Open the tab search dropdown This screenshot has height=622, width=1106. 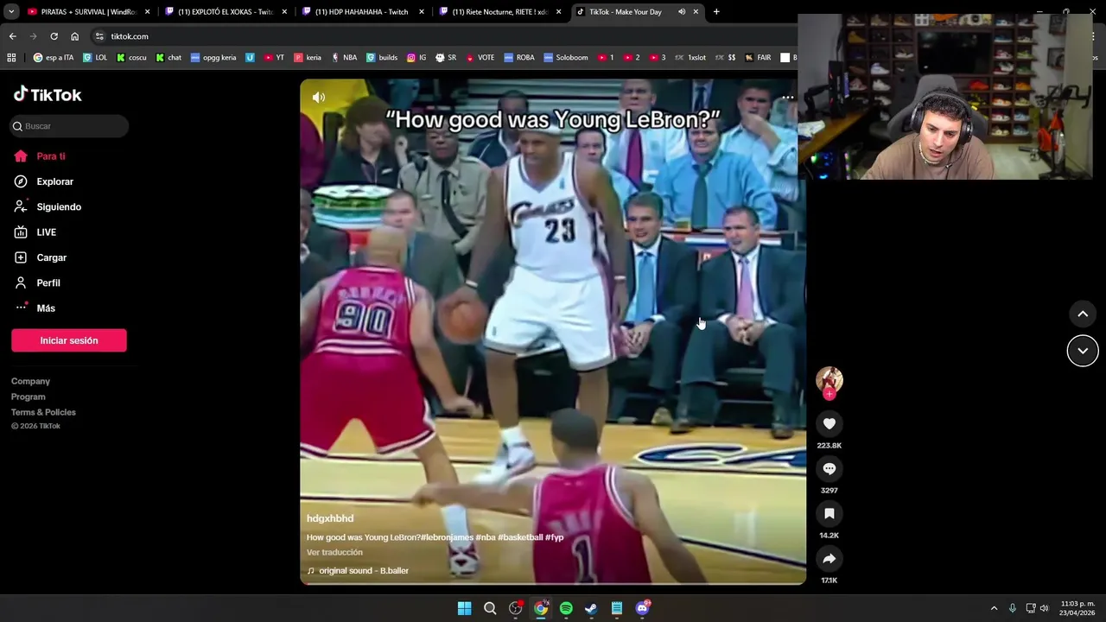tap(11, 12)
